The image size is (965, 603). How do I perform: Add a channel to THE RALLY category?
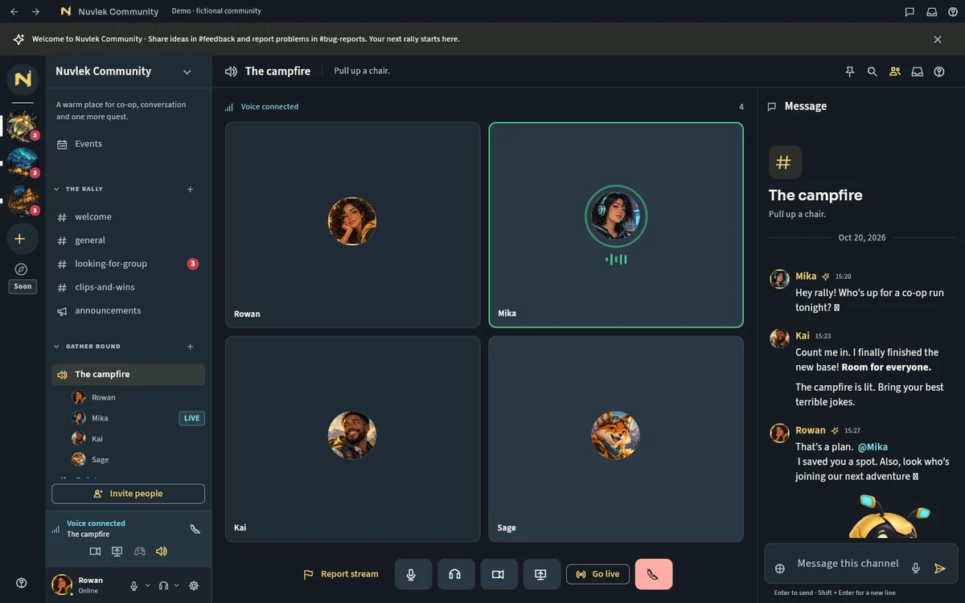click(190, 190)
